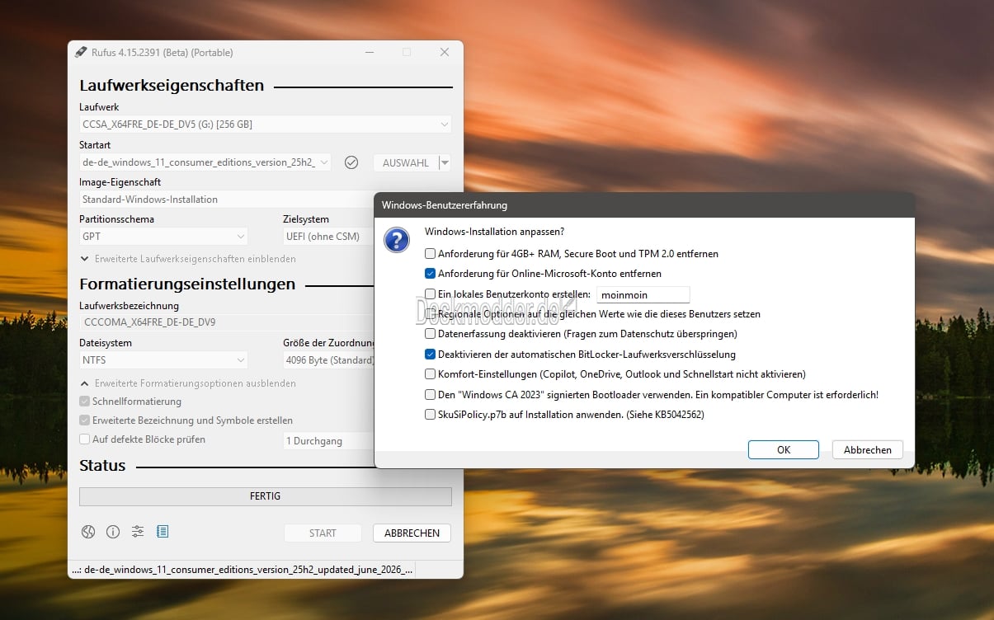Click the Rufus 4.15.2391 title bar text
The image size is (994, 620).
pyautogui.click(x=163, y=52)
